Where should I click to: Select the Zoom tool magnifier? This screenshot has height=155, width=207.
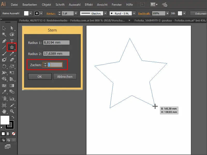(12, 111)
